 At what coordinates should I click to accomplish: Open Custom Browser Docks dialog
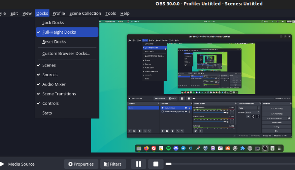click(x=67, y=54)
